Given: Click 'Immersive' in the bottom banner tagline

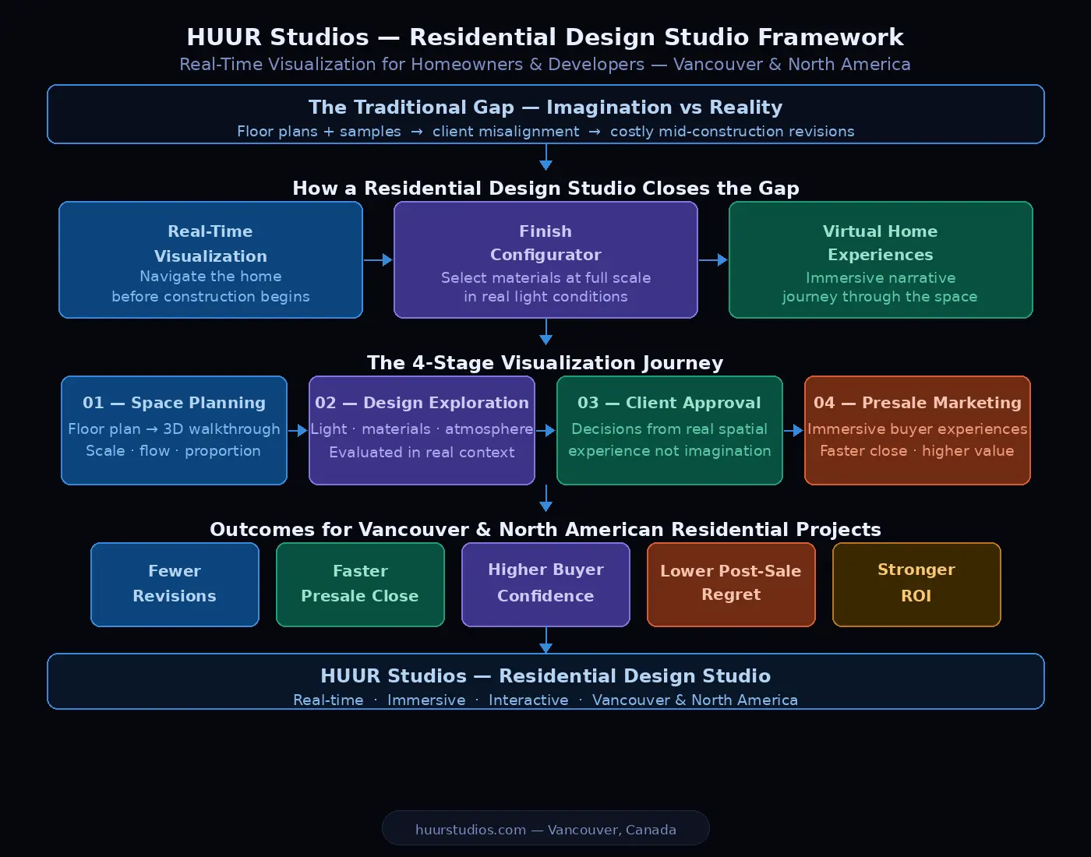Looking at the screenshot, I should pos(426,700).
